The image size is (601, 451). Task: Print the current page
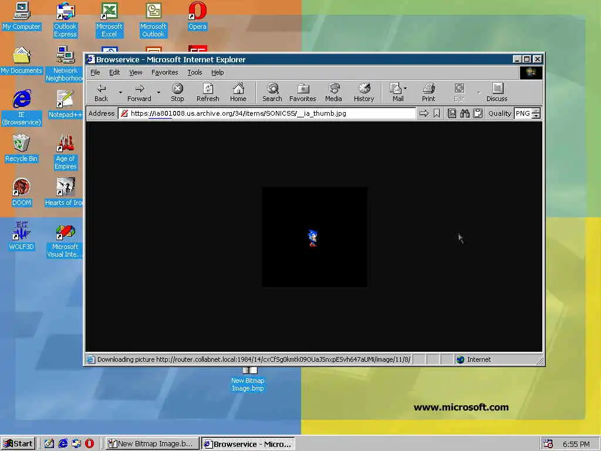(428, 92)
